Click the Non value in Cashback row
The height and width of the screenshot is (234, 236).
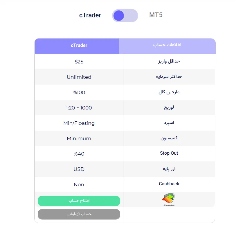coord(79,184)
